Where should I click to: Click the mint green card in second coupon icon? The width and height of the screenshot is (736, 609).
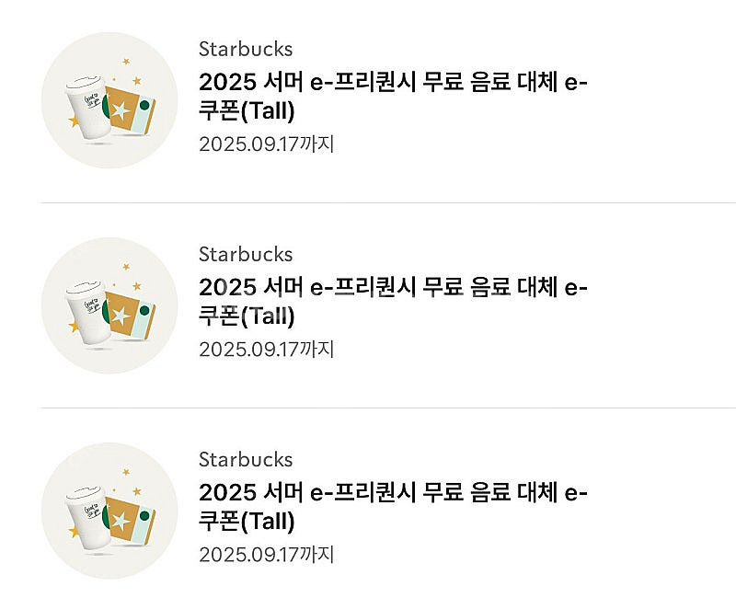pyautogui.click(x=144, y=317)
